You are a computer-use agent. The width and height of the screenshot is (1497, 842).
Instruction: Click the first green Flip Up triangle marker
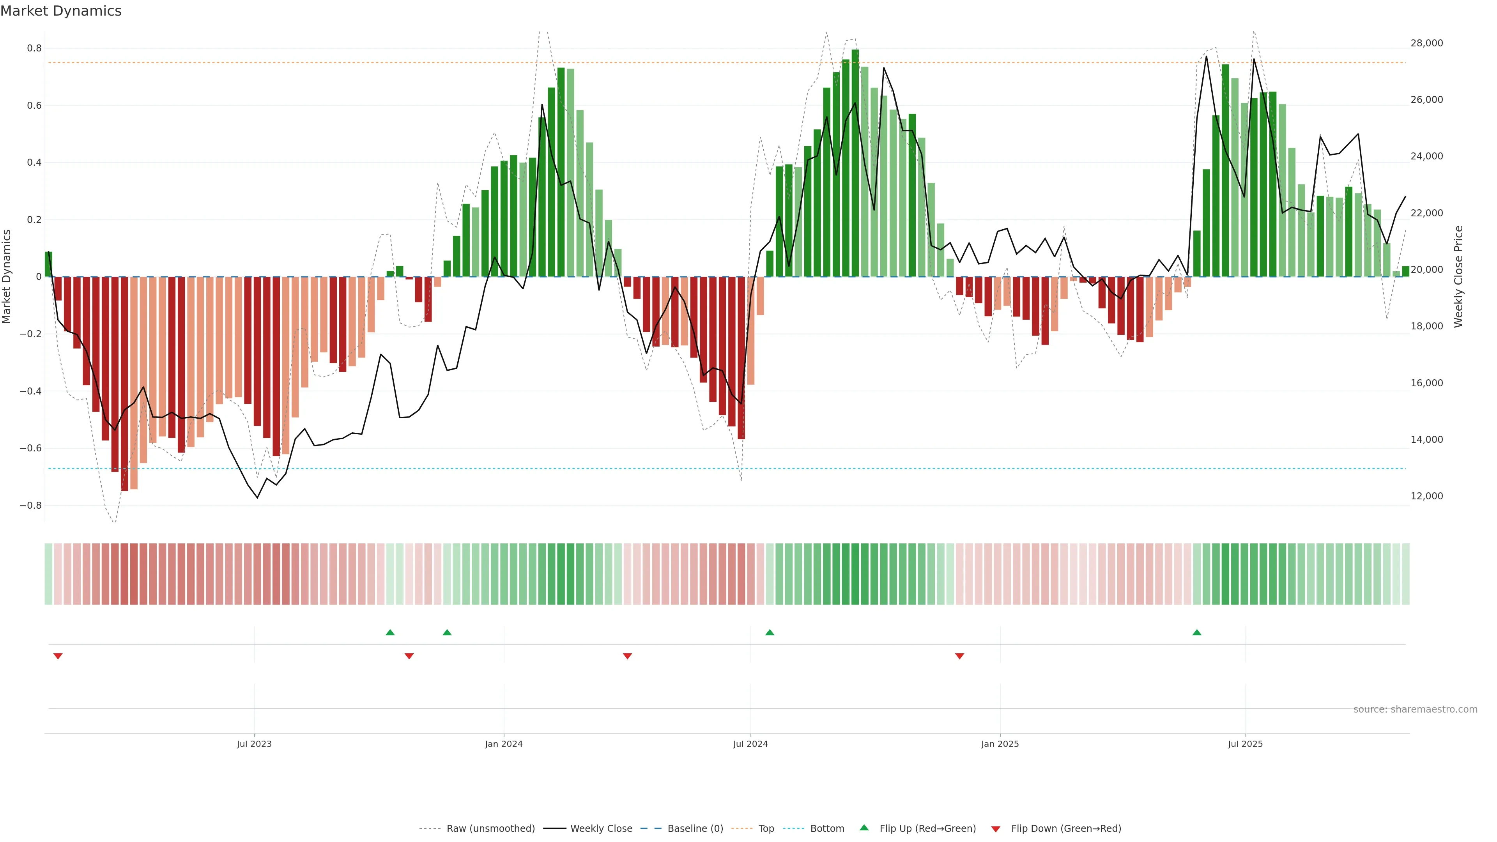(390, 632)
